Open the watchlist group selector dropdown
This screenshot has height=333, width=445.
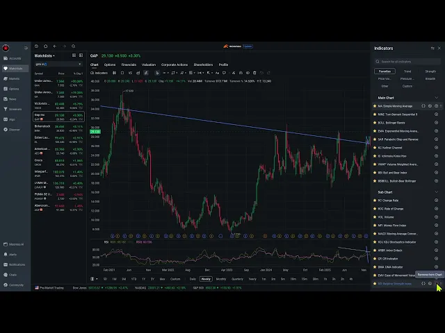58,65
